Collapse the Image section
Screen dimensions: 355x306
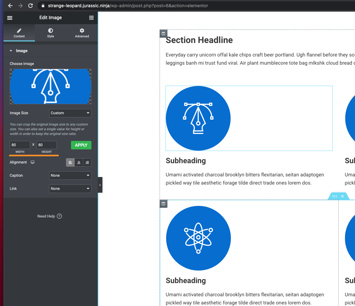[x=51, y=51]
